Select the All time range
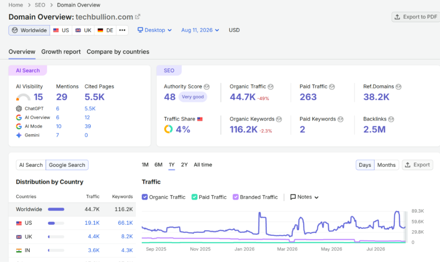Screen dimensions: 440x262 pos(203,165)
